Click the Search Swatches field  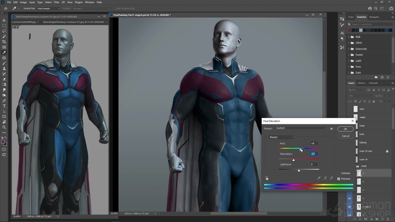click(371, 24)
